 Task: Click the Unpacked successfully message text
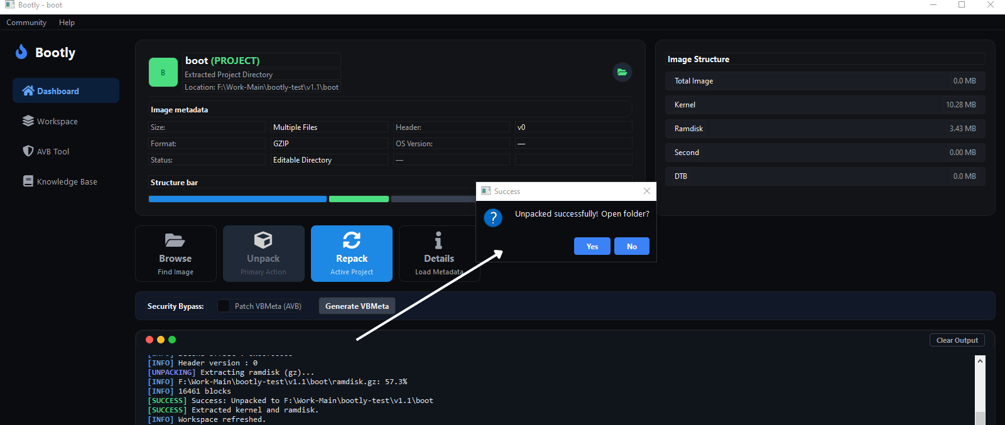582,214
